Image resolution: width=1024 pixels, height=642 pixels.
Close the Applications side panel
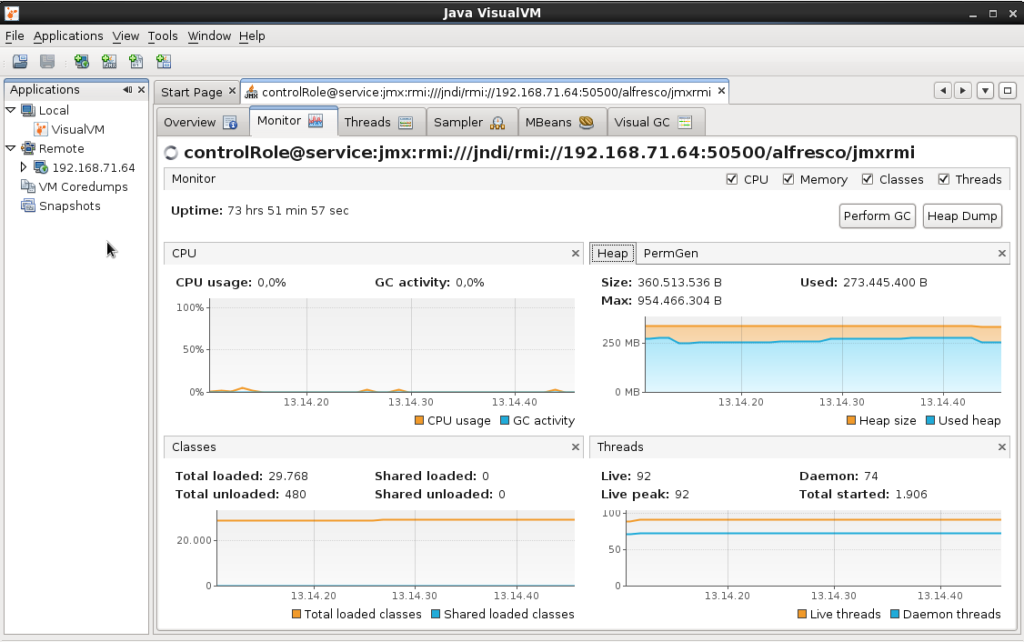(x=141, y=89)
